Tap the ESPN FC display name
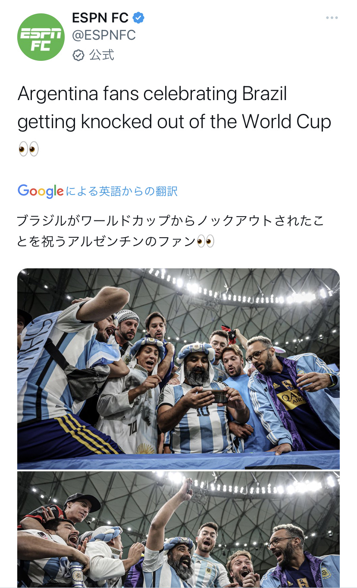 click(x=100, y=18)
